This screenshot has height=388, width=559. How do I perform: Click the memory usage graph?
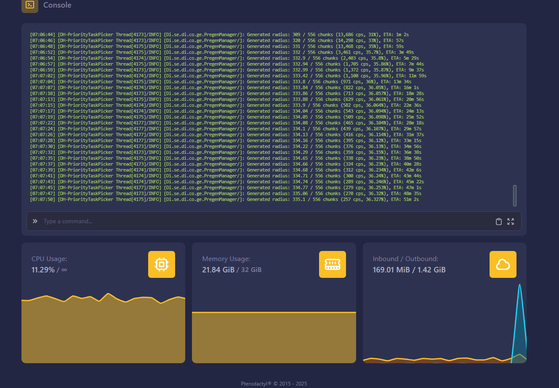[274, 337]
